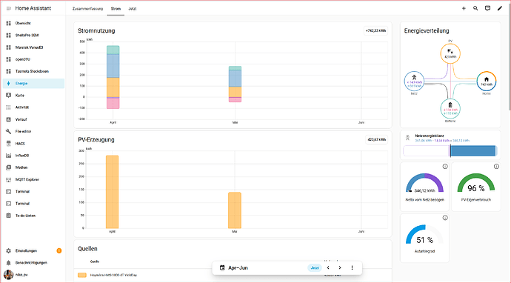Viewport: 511px width, 283px height.
Task: Click the Quellen section heading
Action: [87, 249]
